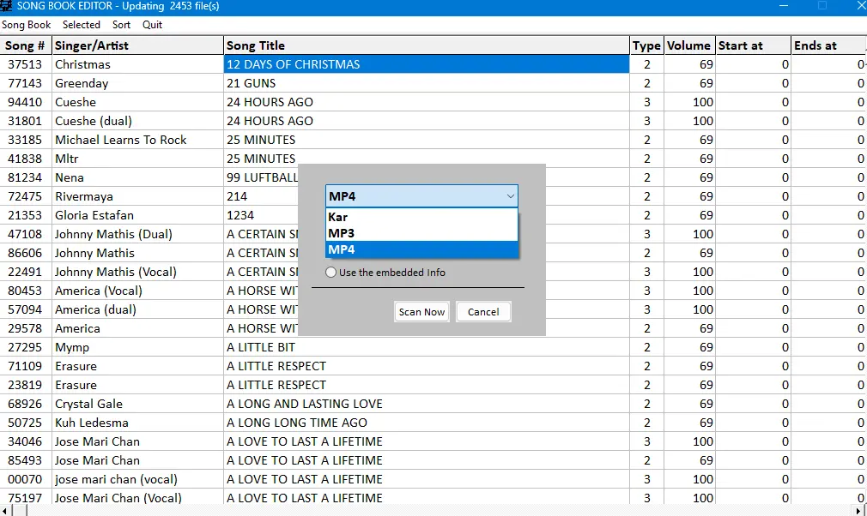
Task: Select the 21 GUNS song title
Action: coord(427,83)
